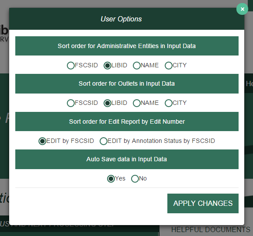Close the User Options dialog

[x=242, y=9]
